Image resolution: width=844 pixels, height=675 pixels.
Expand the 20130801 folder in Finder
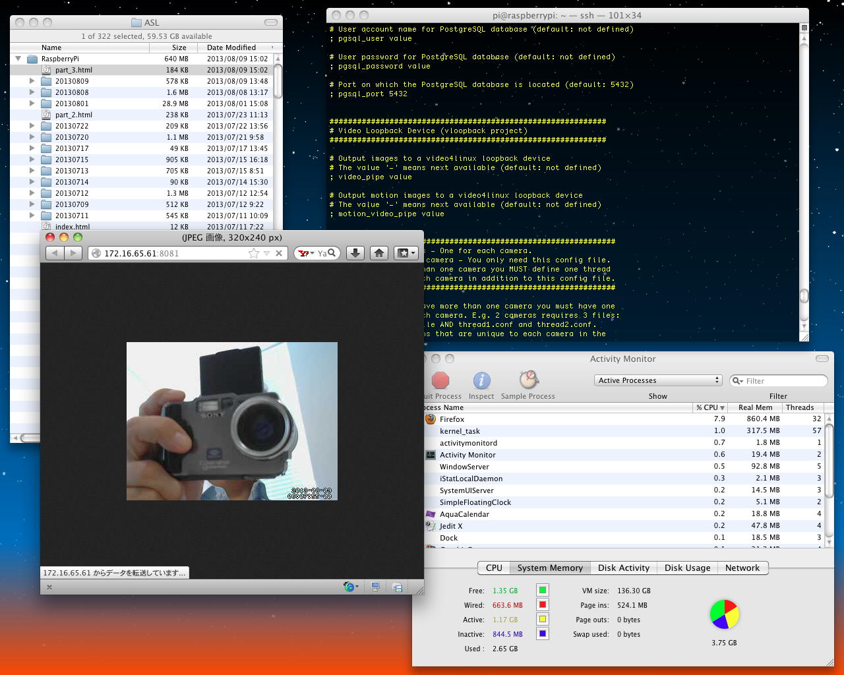click(32, 103)
